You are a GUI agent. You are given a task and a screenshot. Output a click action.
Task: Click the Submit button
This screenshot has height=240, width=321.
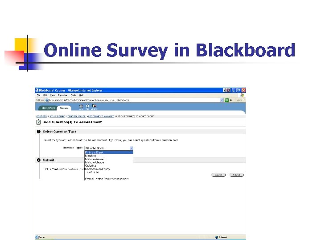[236, 175]
